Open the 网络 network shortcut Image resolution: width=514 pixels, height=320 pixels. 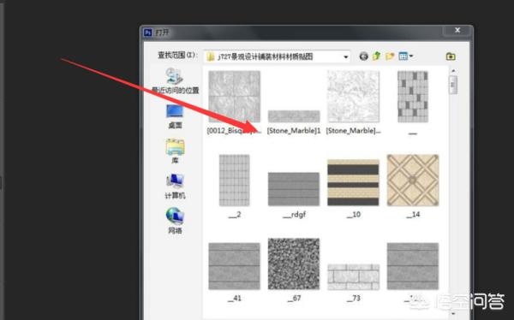coord(175,221)
